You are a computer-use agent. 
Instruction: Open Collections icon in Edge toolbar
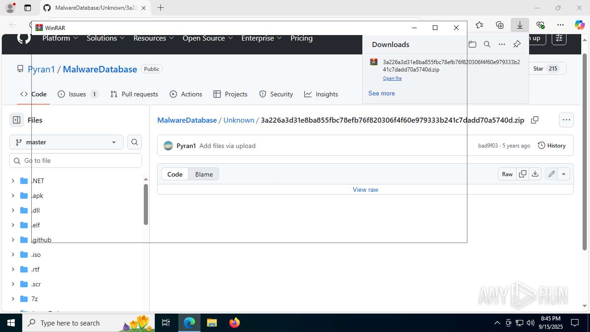(x=500, y=25)
